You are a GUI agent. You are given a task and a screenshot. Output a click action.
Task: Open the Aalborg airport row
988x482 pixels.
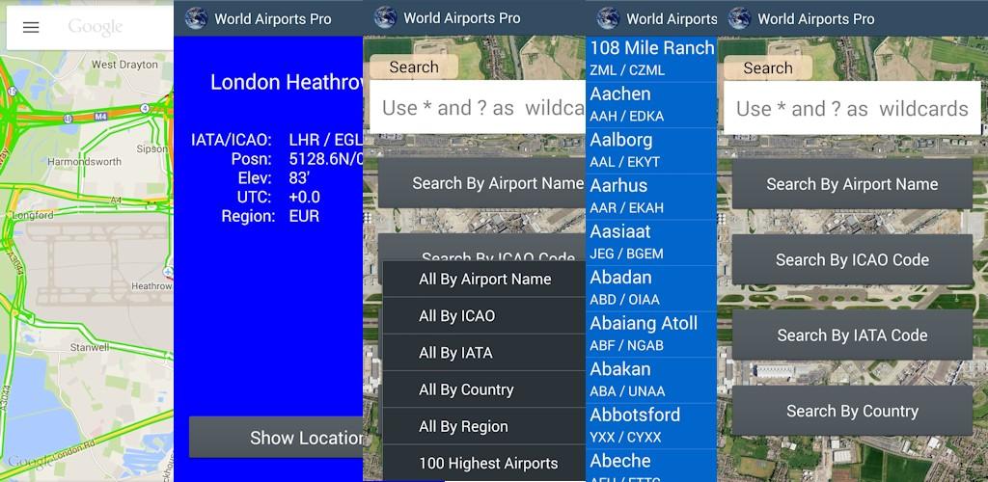[x=651, y=151]
